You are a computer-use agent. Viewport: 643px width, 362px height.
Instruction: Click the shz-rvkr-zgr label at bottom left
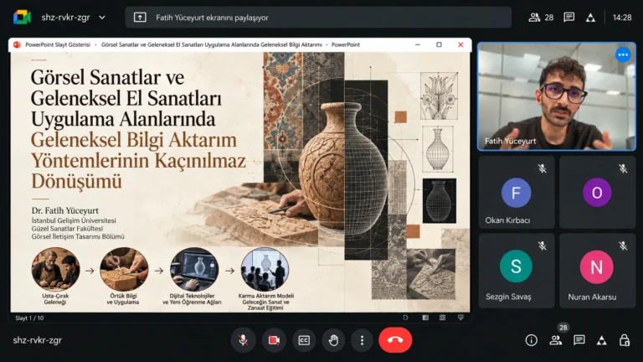[x=38, y=340]
